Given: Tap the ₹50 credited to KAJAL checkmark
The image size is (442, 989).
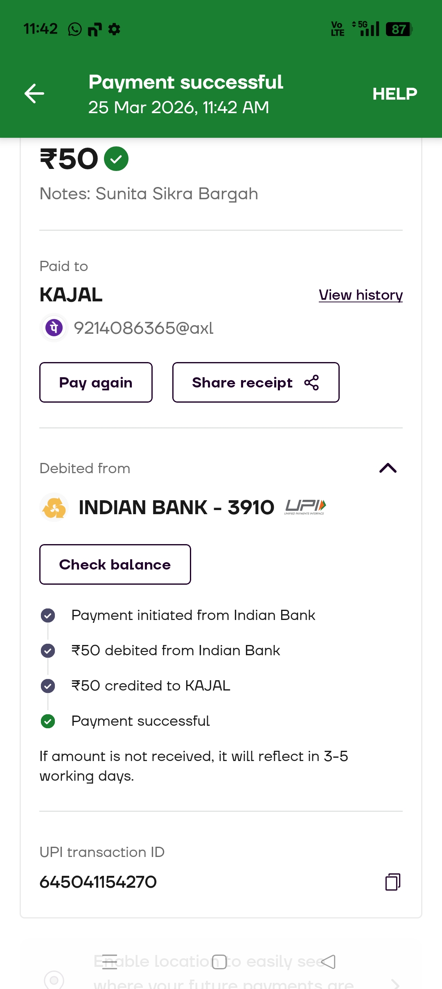Looking at the screenshot, I should coord(48,686).
